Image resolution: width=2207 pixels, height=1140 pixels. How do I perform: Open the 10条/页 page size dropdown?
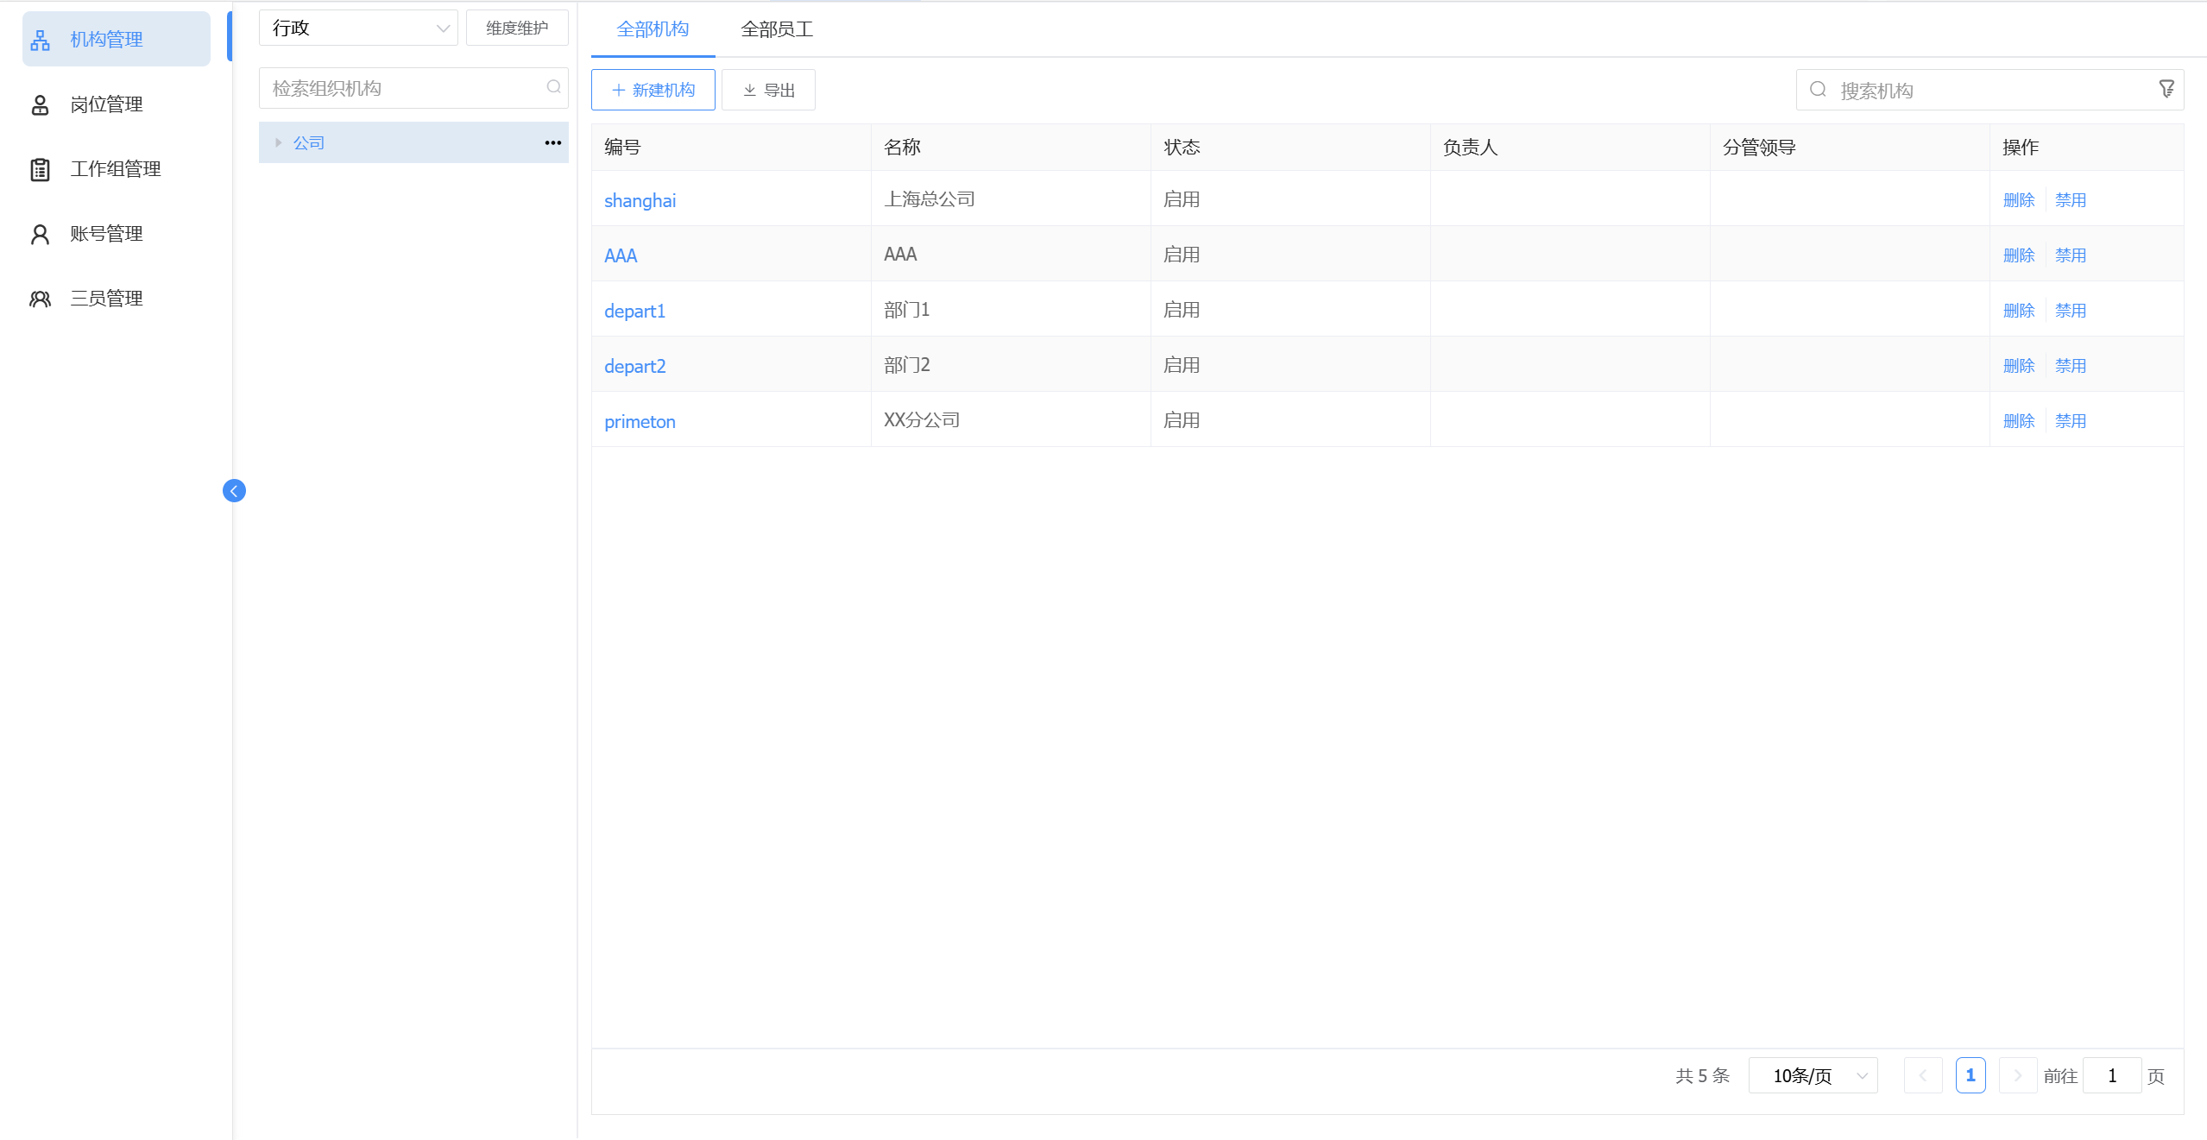(1813, 1075)
